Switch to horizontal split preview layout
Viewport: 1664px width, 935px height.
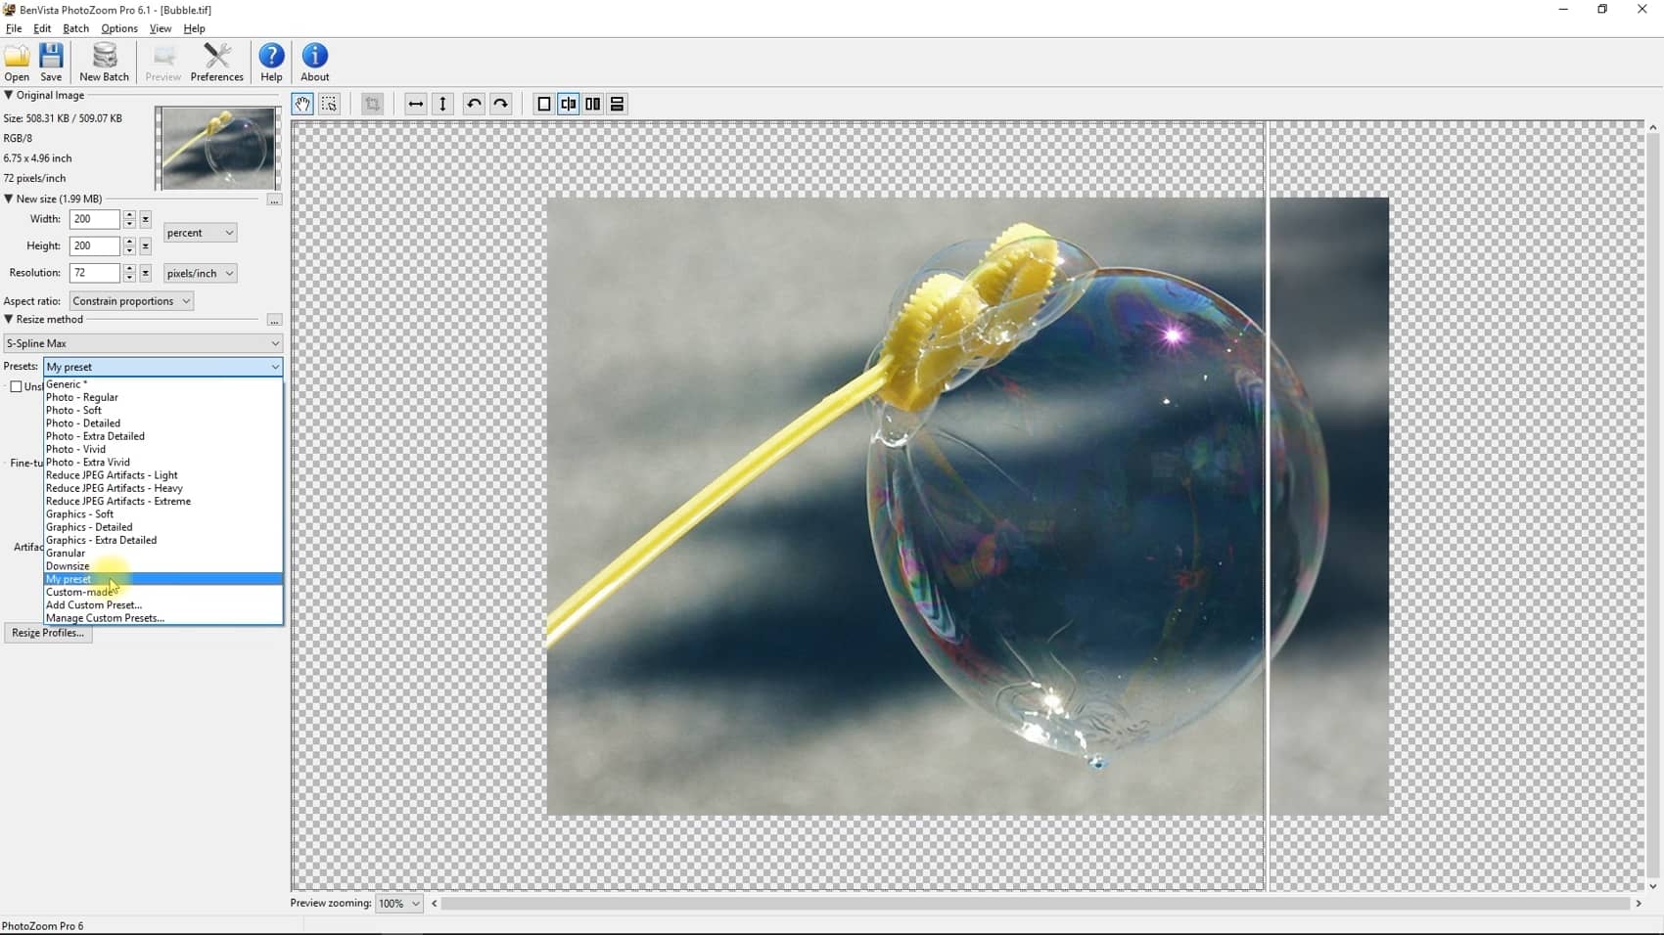point(618,104)
